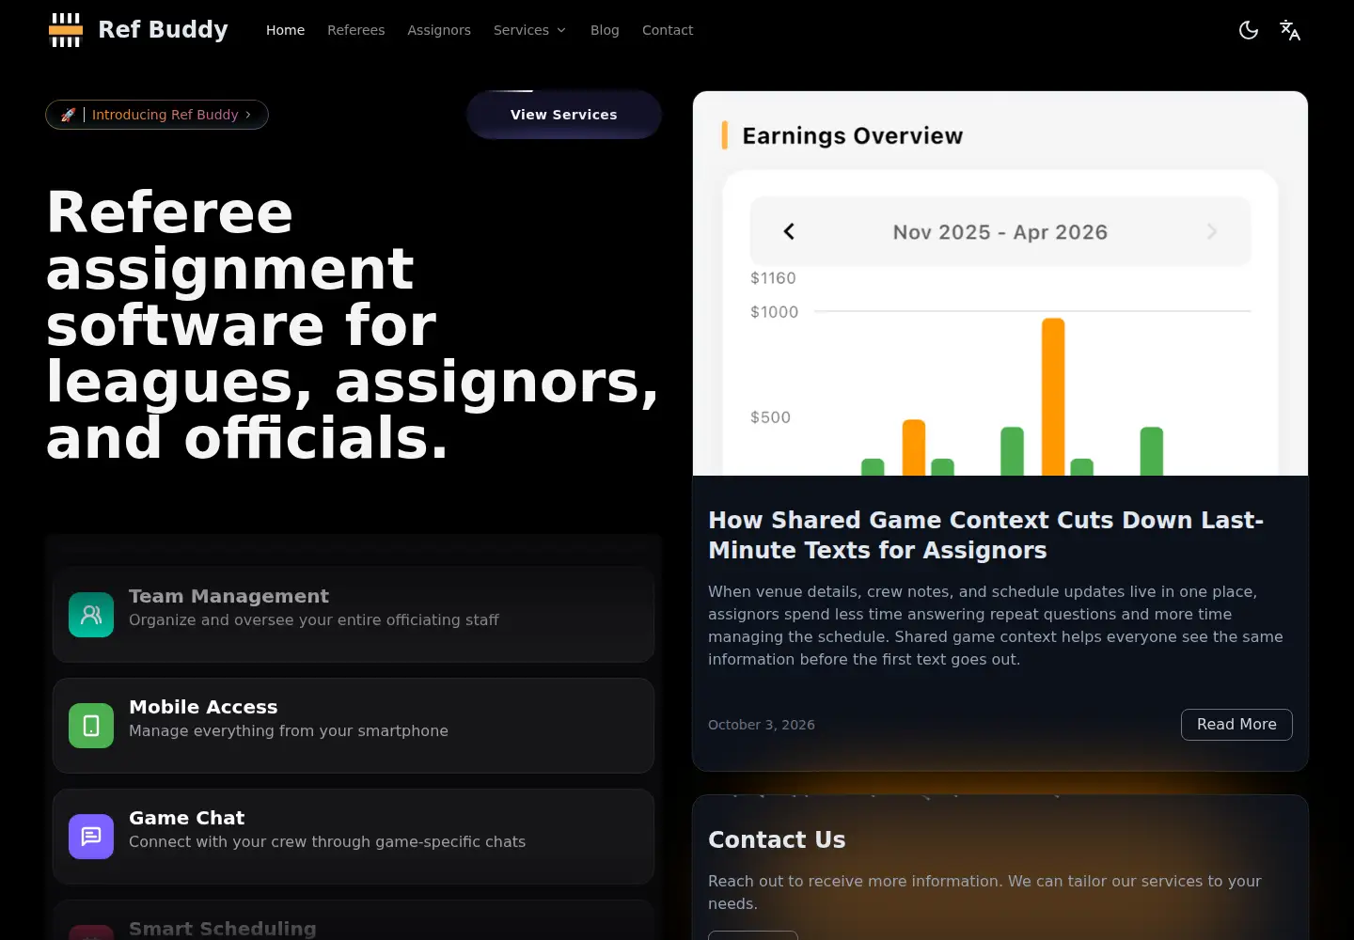Viewport: 1354px width, 940px height.
Task: Open the Blog nav item
Action: [605, 30]
